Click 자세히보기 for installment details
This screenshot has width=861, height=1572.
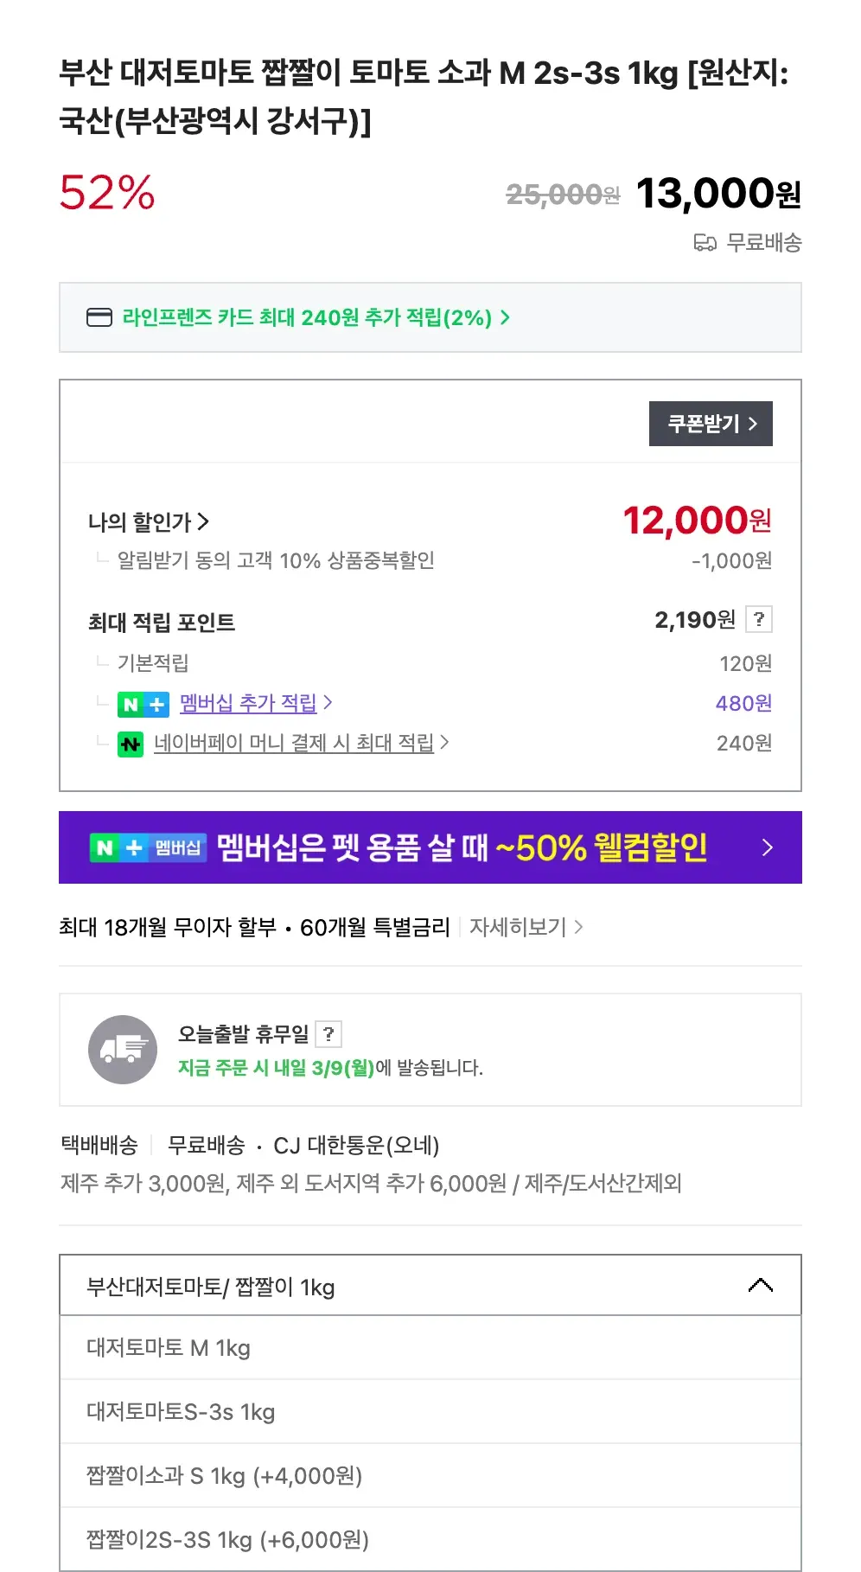525,927
